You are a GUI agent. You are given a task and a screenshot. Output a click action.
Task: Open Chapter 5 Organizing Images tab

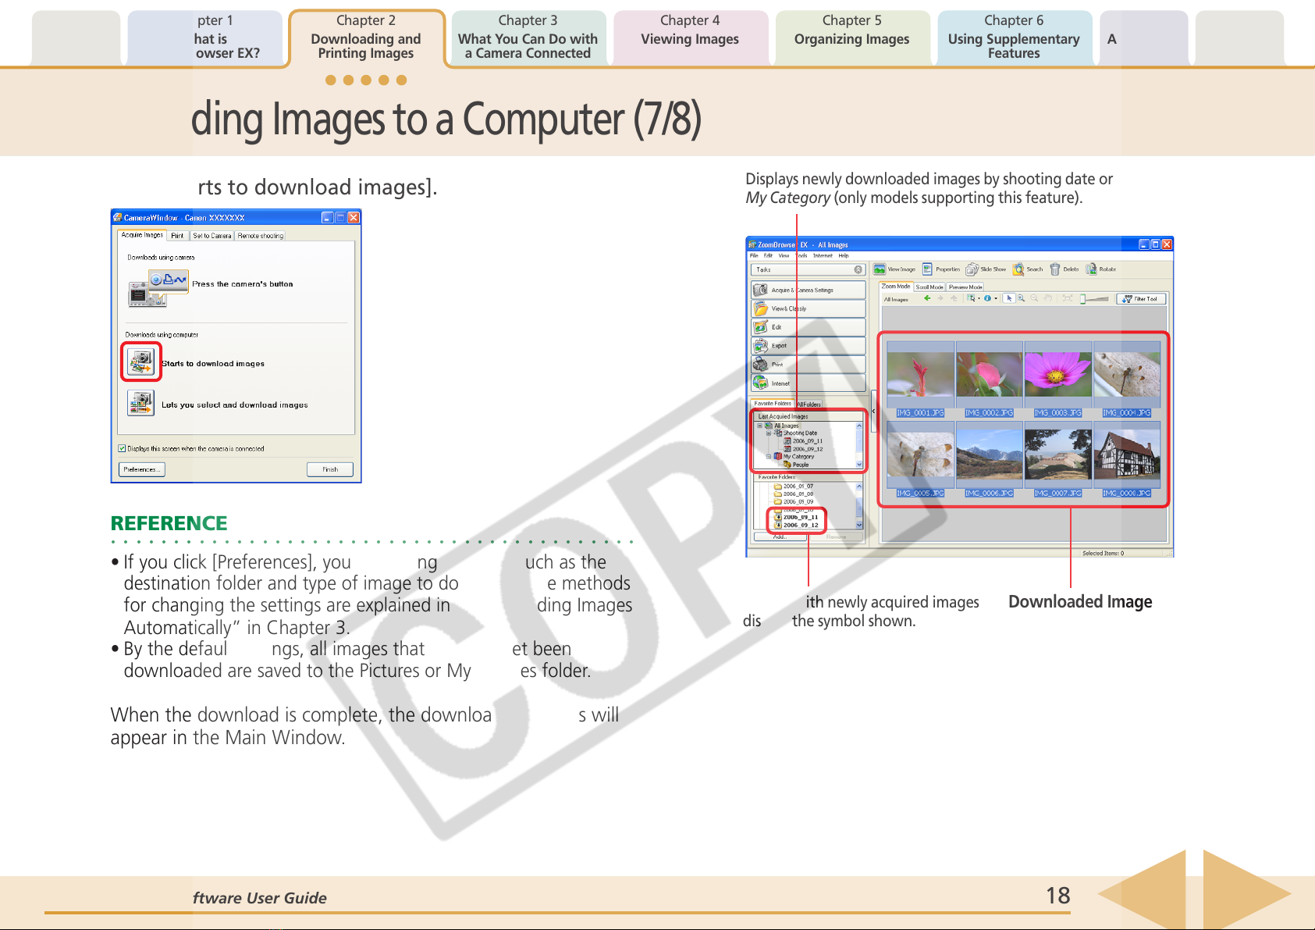(x=852, y=37)
